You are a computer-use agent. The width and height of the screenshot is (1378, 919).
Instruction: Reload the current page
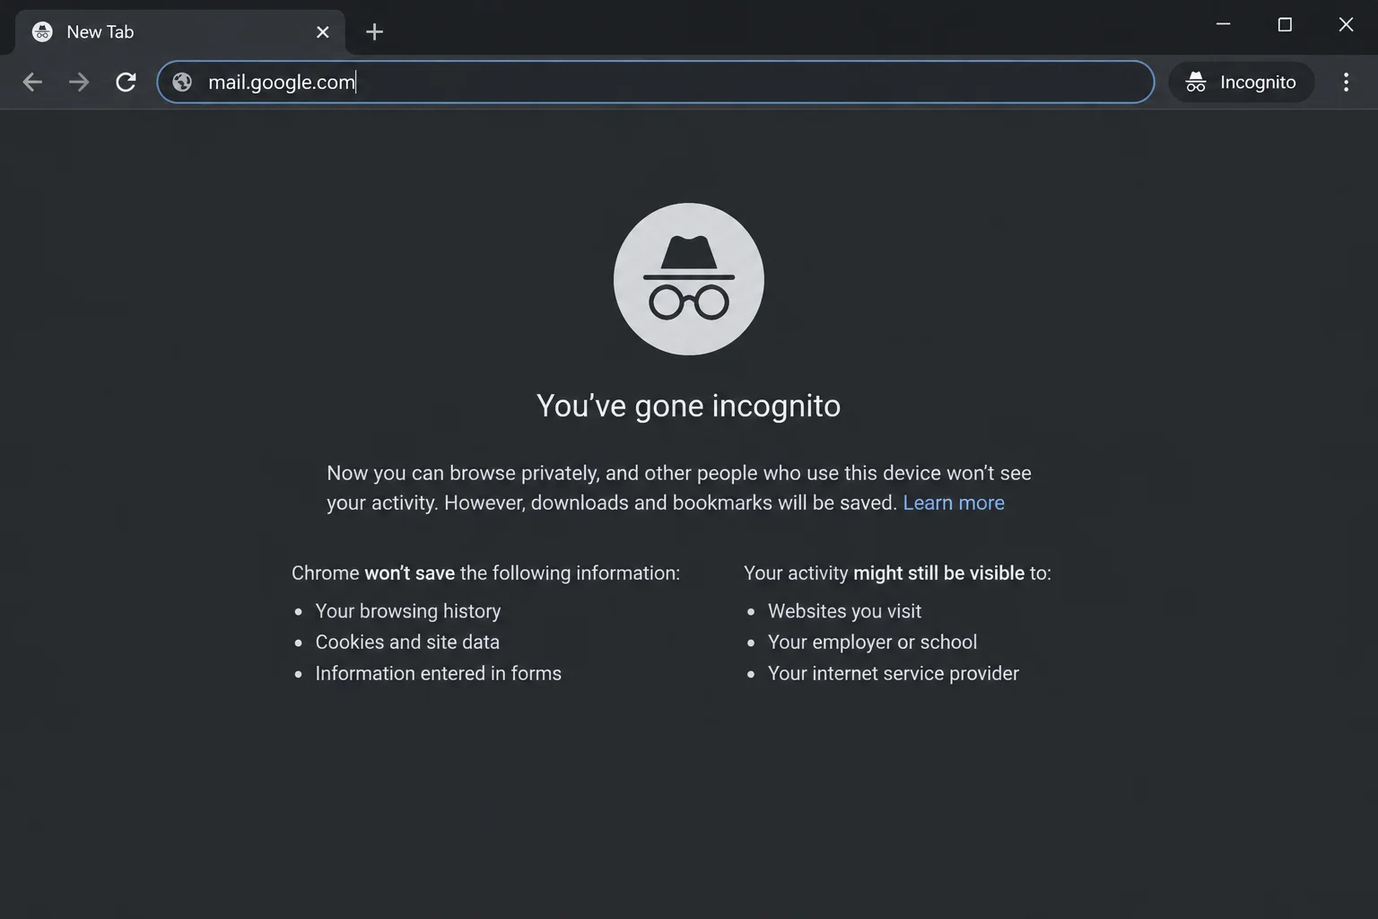click(x=126, y=82)
